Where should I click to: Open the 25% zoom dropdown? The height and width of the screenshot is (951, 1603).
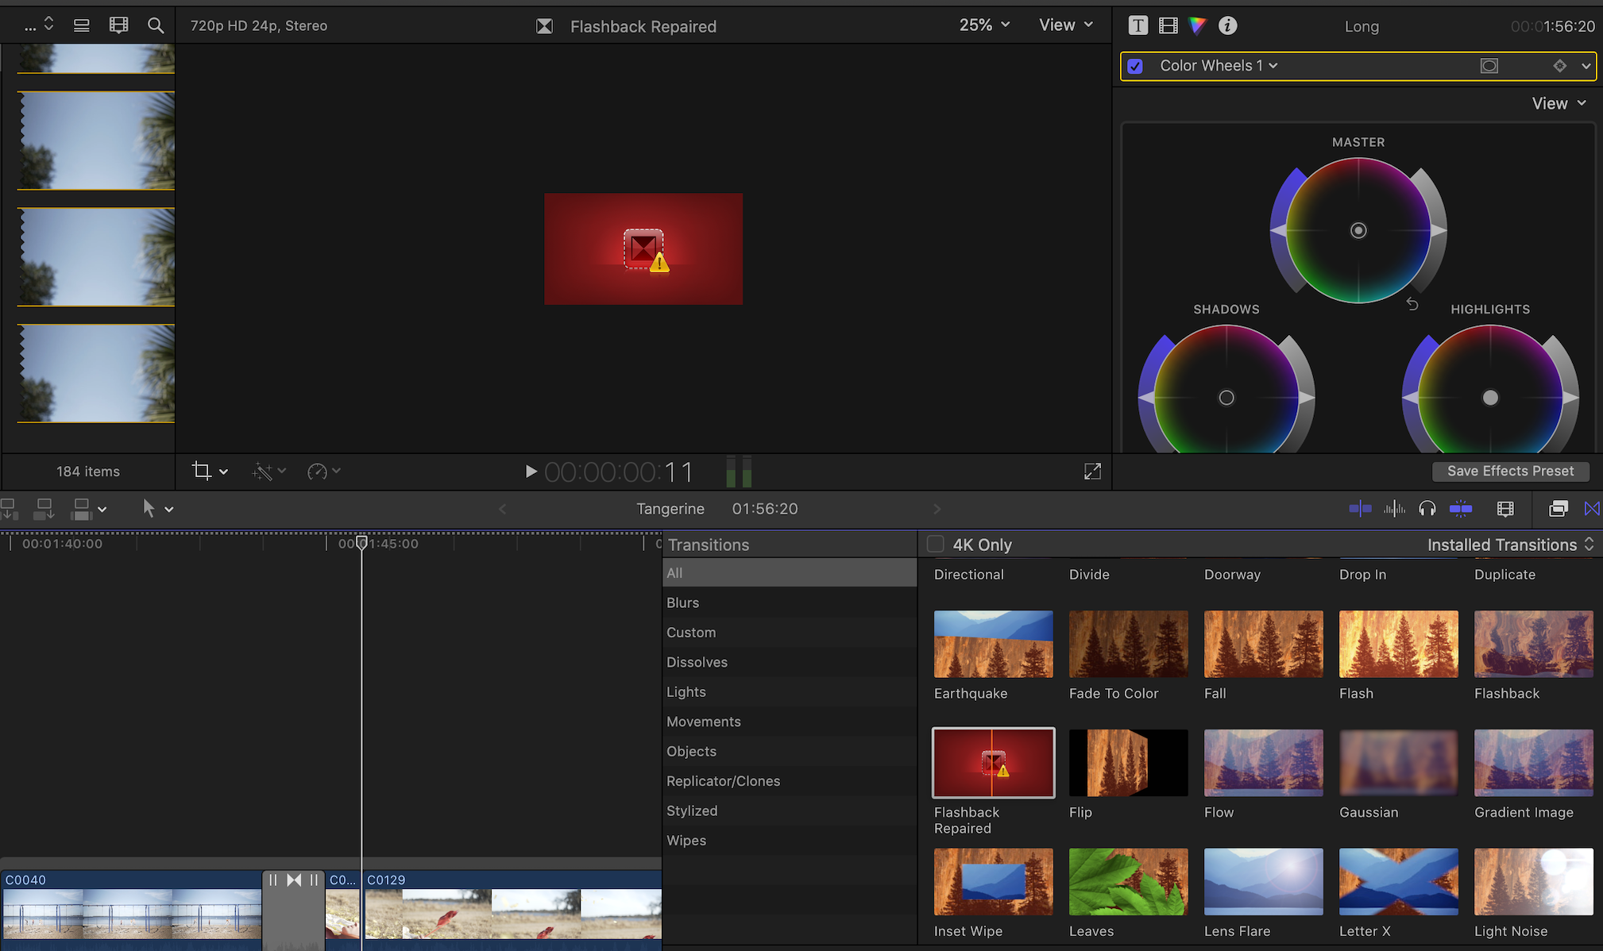pyautogui.click(x=984, y=25)
